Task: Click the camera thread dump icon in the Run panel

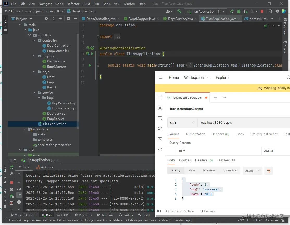Action: pos(11,189)
